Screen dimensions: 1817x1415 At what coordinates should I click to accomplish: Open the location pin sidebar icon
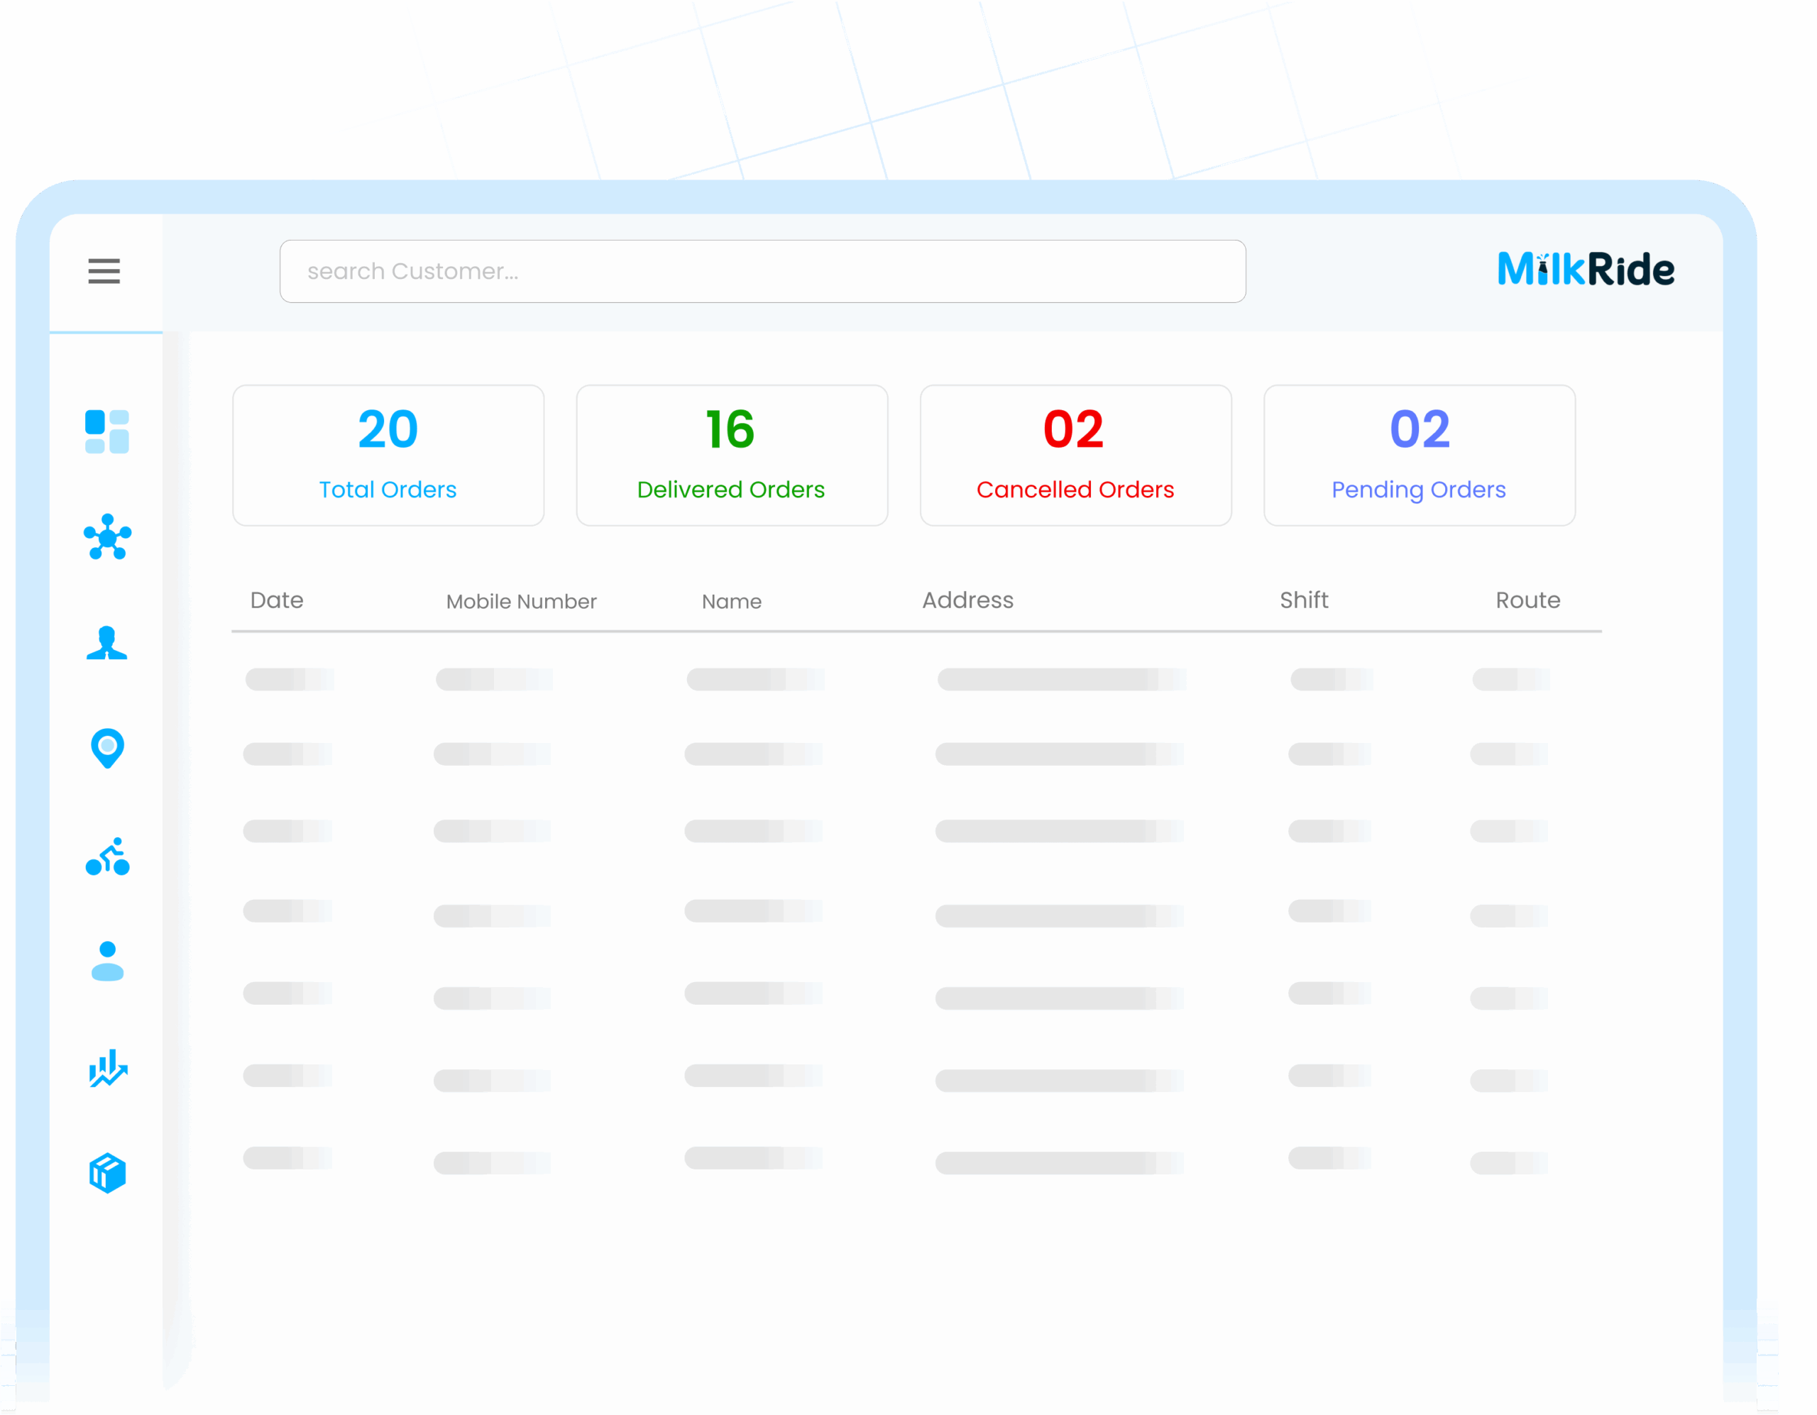107,748
